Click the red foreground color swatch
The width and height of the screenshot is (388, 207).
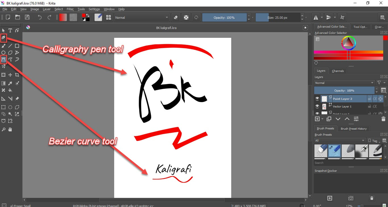(84, 16)
